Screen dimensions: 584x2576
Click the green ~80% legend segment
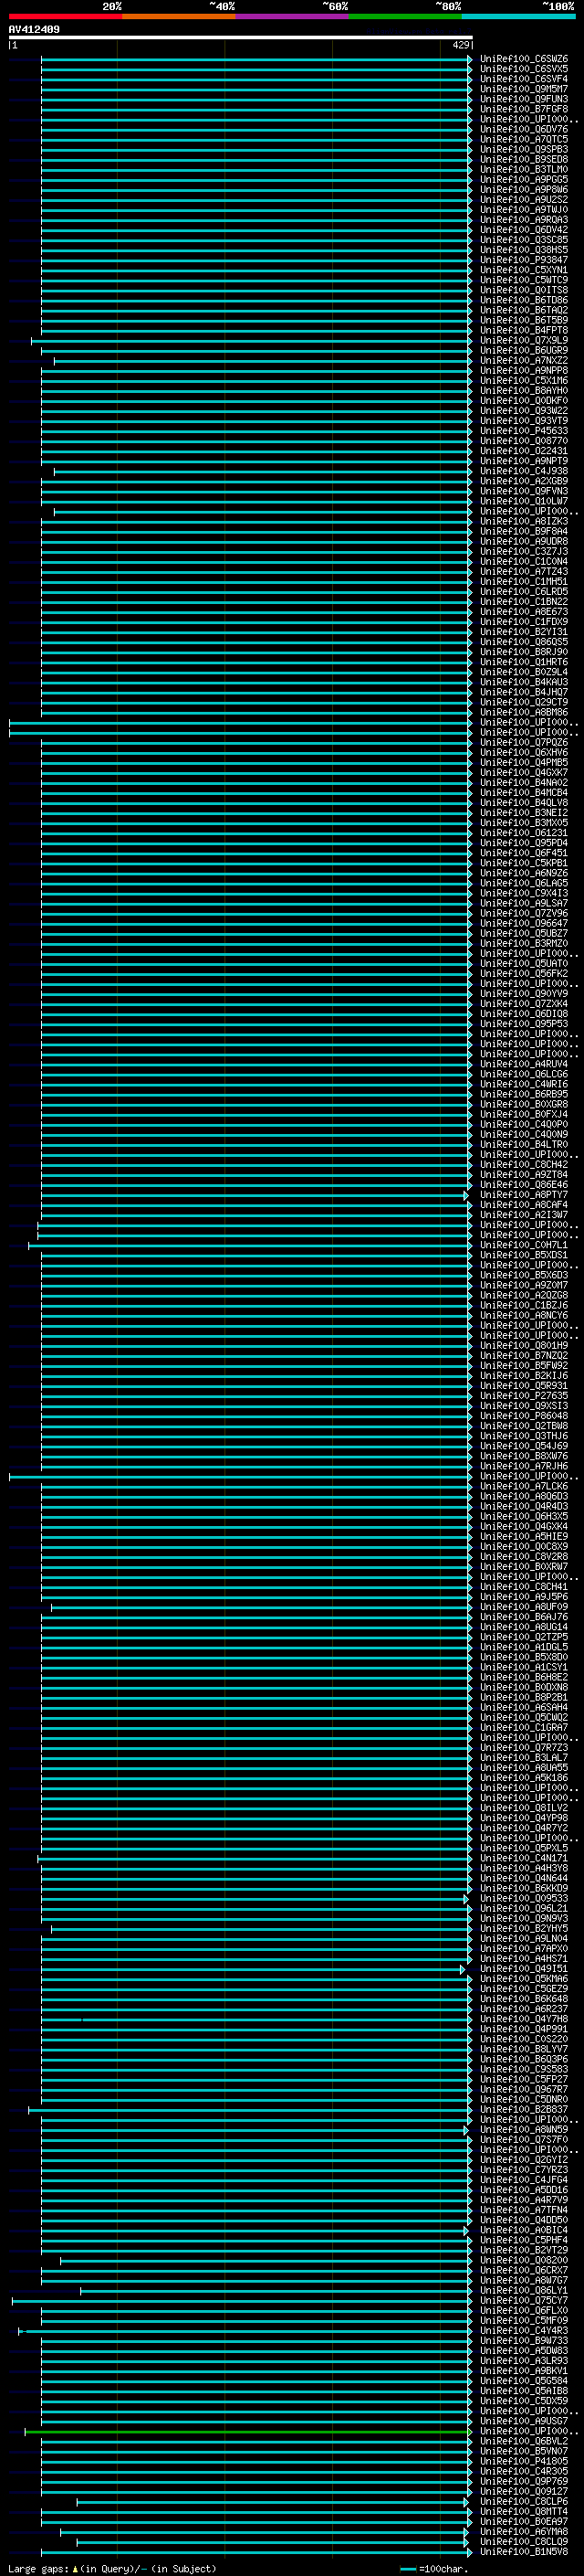pyautogui.click(x=405, y=17)
